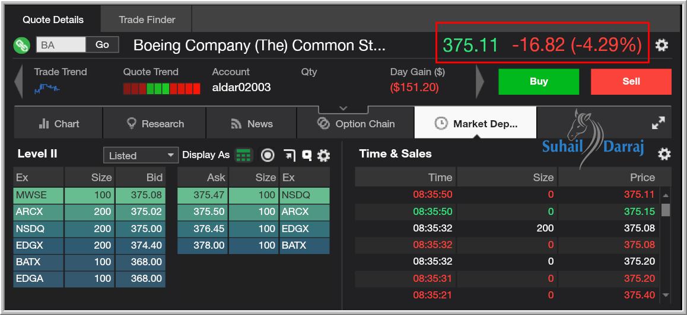Viewport: 687px width, 315px height.
Task: Click trade price 375.40
Action: click(x=640, y=295)
